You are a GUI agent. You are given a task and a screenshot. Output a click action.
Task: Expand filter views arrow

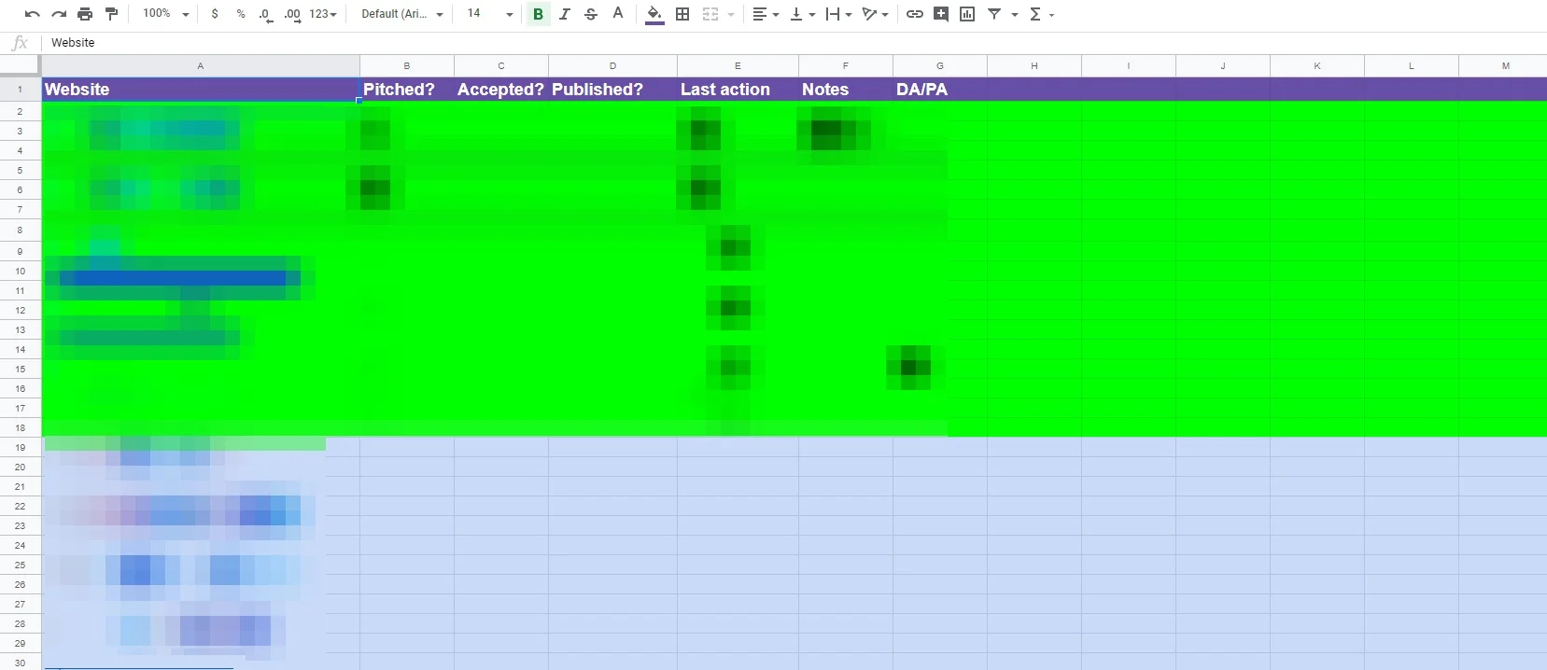(1015, 15)
